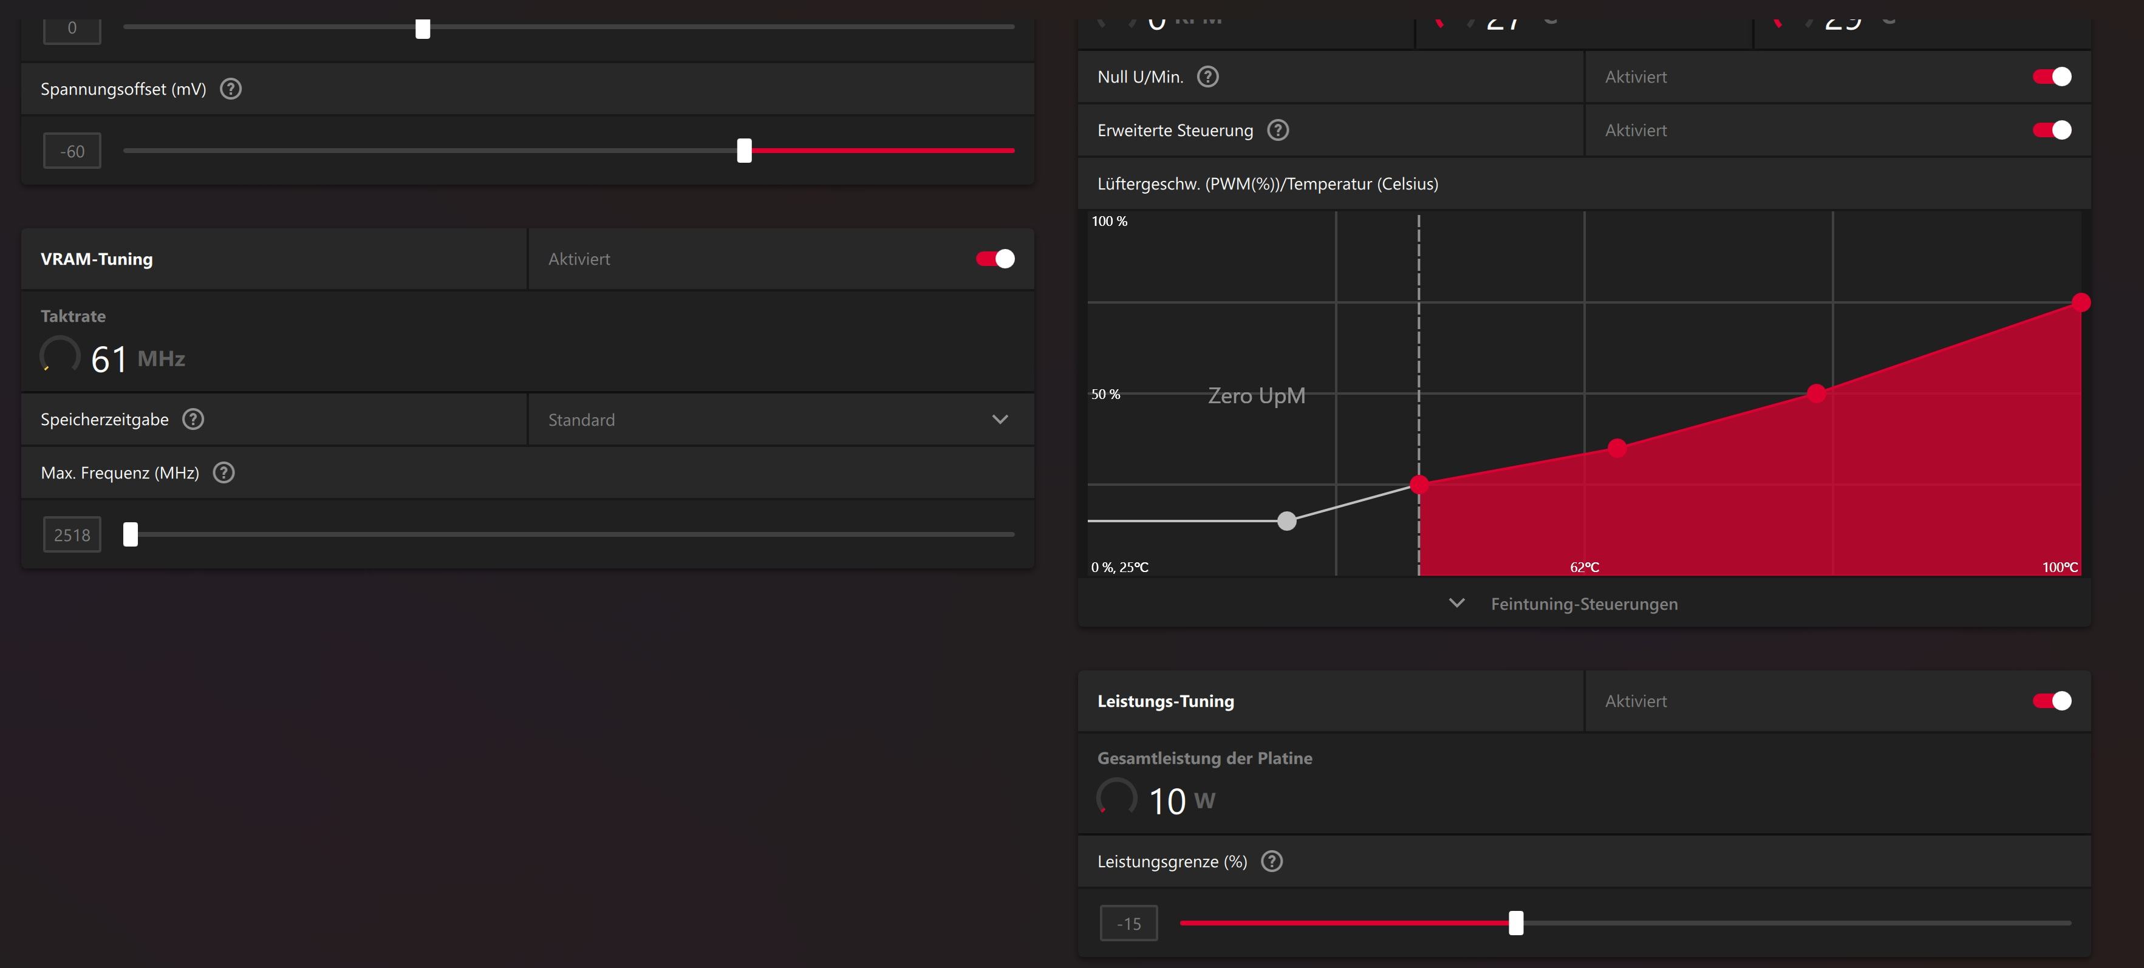The width and height of the screenshot is (2144, 968).
Task: Click help icon beside Leistungsgrenze (%)
Action: (1271, 862)
